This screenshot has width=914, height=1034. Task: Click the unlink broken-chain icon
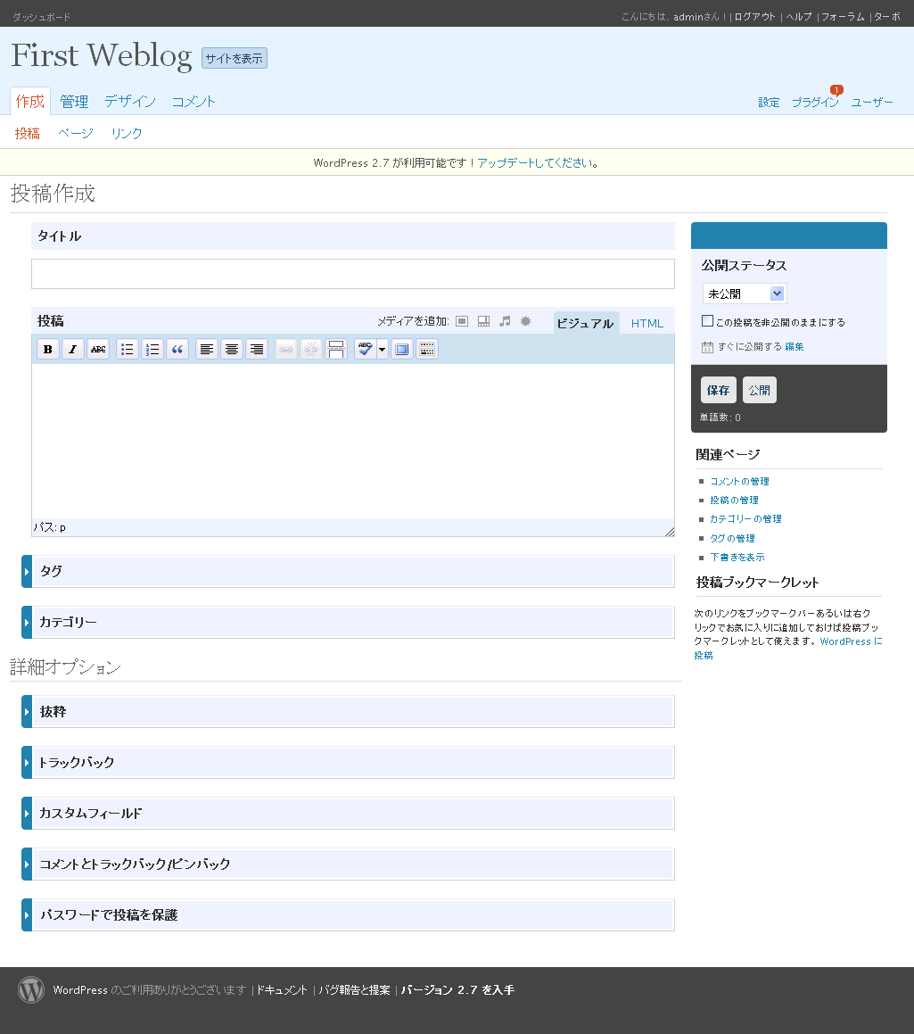click(x=311, y=350)
